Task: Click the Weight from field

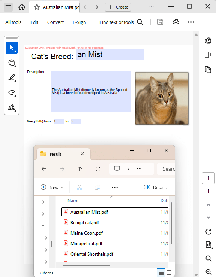Action: 58,121
